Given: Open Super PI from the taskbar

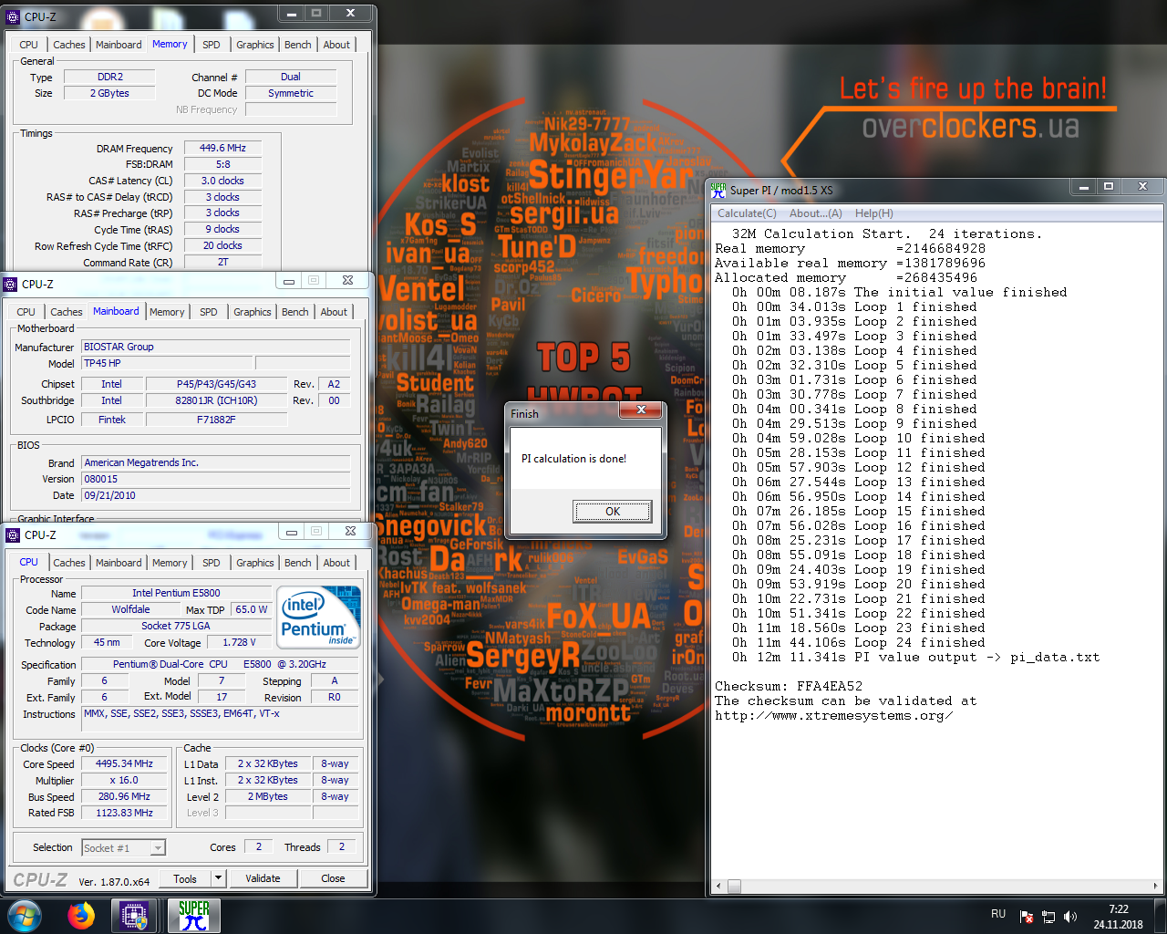Looking at the screenshot, I should (x=194, y=916).
